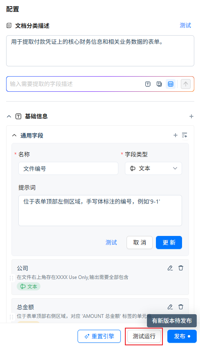Screen dimensions: 200x349
Task: Click the 测试运行 button
Action: (x=144, y=336)
